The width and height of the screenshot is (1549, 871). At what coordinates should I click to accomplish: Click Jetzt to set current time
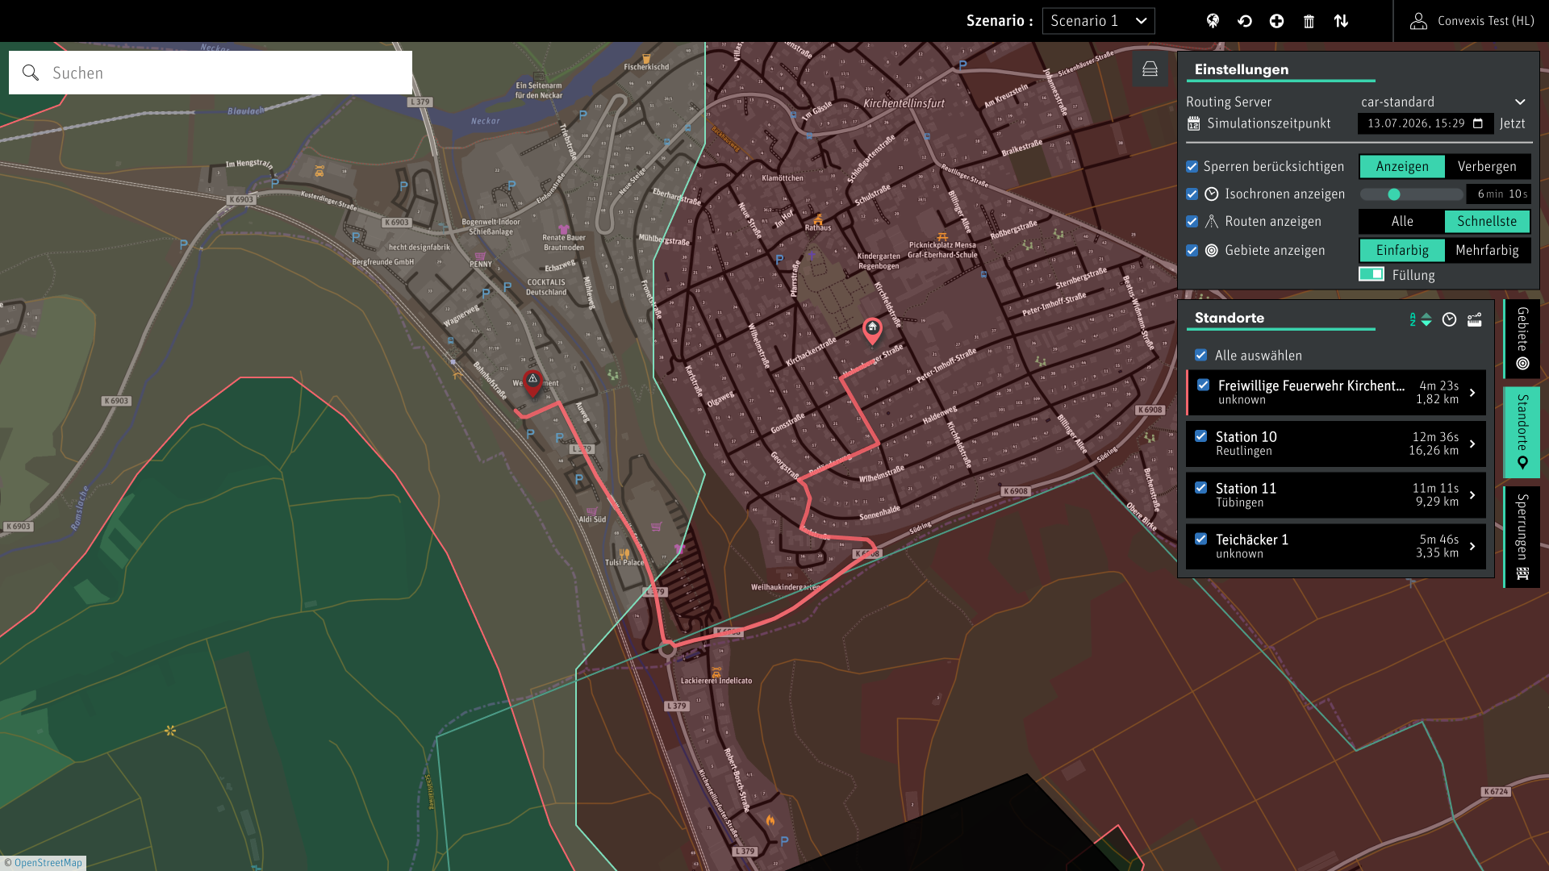pyautogui.click(x=1513, y=123)
